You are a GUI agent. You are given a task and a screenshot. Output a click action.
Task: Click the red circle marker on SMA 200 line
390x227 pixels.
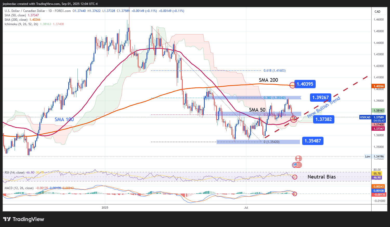[x=292, y=85]
